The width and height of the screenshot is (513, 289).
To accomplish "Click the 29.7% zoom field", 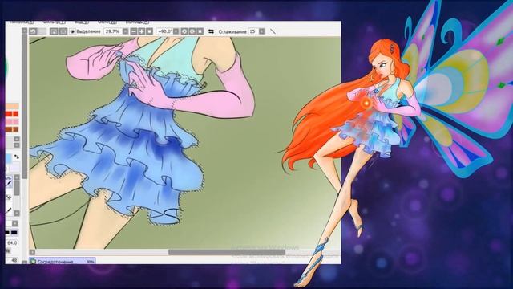I will (113, 31).
